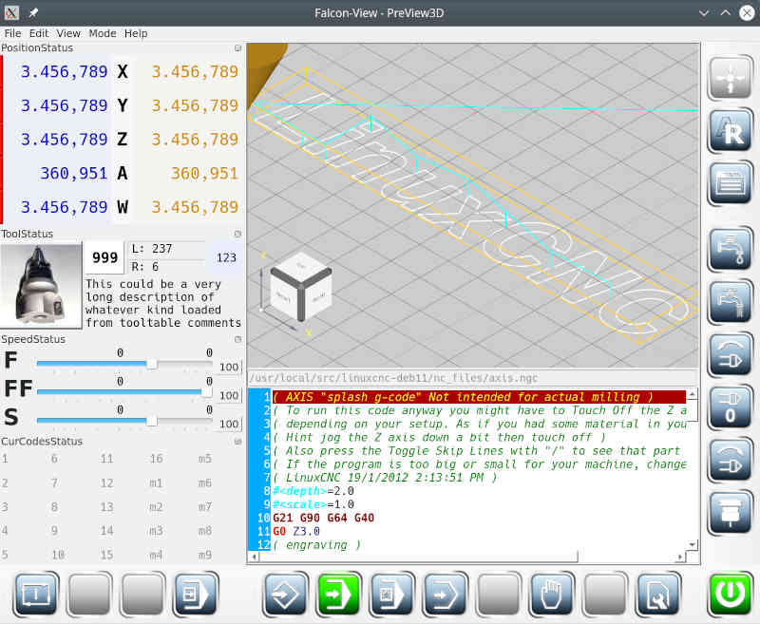Adjust the FF fast feed slider handle
760x624 pixels.
(207, 392)
